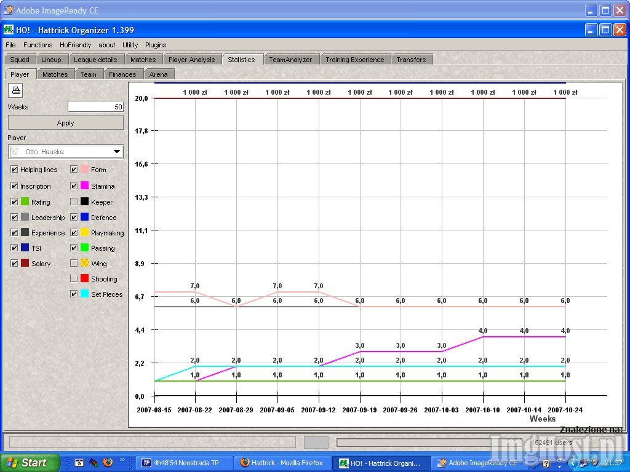Screen dimensions: 630x472
Task: Open the Transfers tab
Action: 411,60
